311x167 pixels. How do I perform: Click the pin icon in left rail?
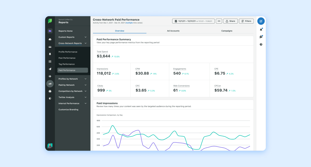tap(50, 54)
